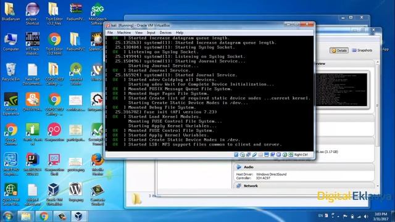Select the Oracle VM VirtualBox desktop icon
The height and width of the screenshot is (222, 395).
pyautogui.click(x=54, y=194)
